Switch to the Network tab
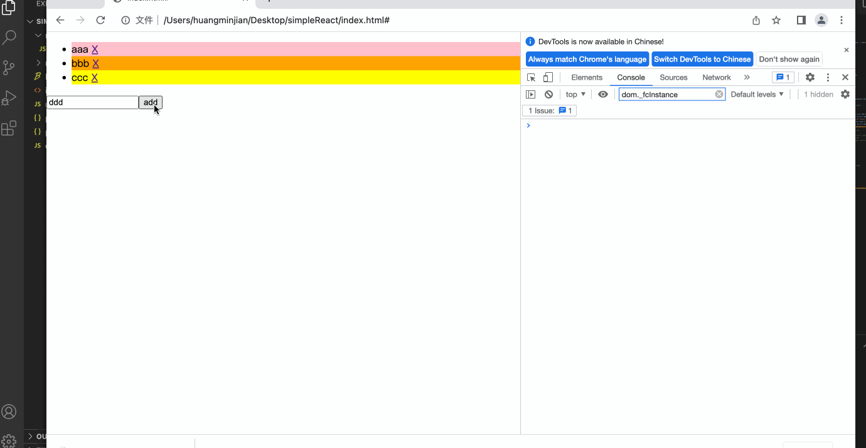866x448 pixels. pos(717,77)
